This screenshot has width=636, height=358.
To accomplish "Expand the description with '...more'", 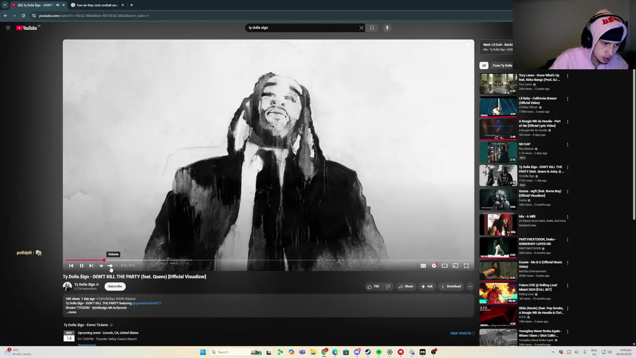I will pyautogui.click(x=71, y=312).
